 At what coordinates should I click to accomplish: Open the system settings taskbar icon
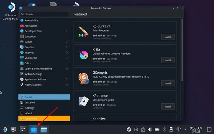pyautogui.click(x=23, y=129)
